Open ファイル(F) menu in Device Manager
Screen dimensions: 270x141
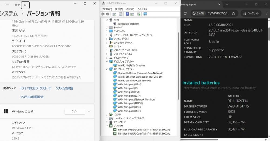107,9
